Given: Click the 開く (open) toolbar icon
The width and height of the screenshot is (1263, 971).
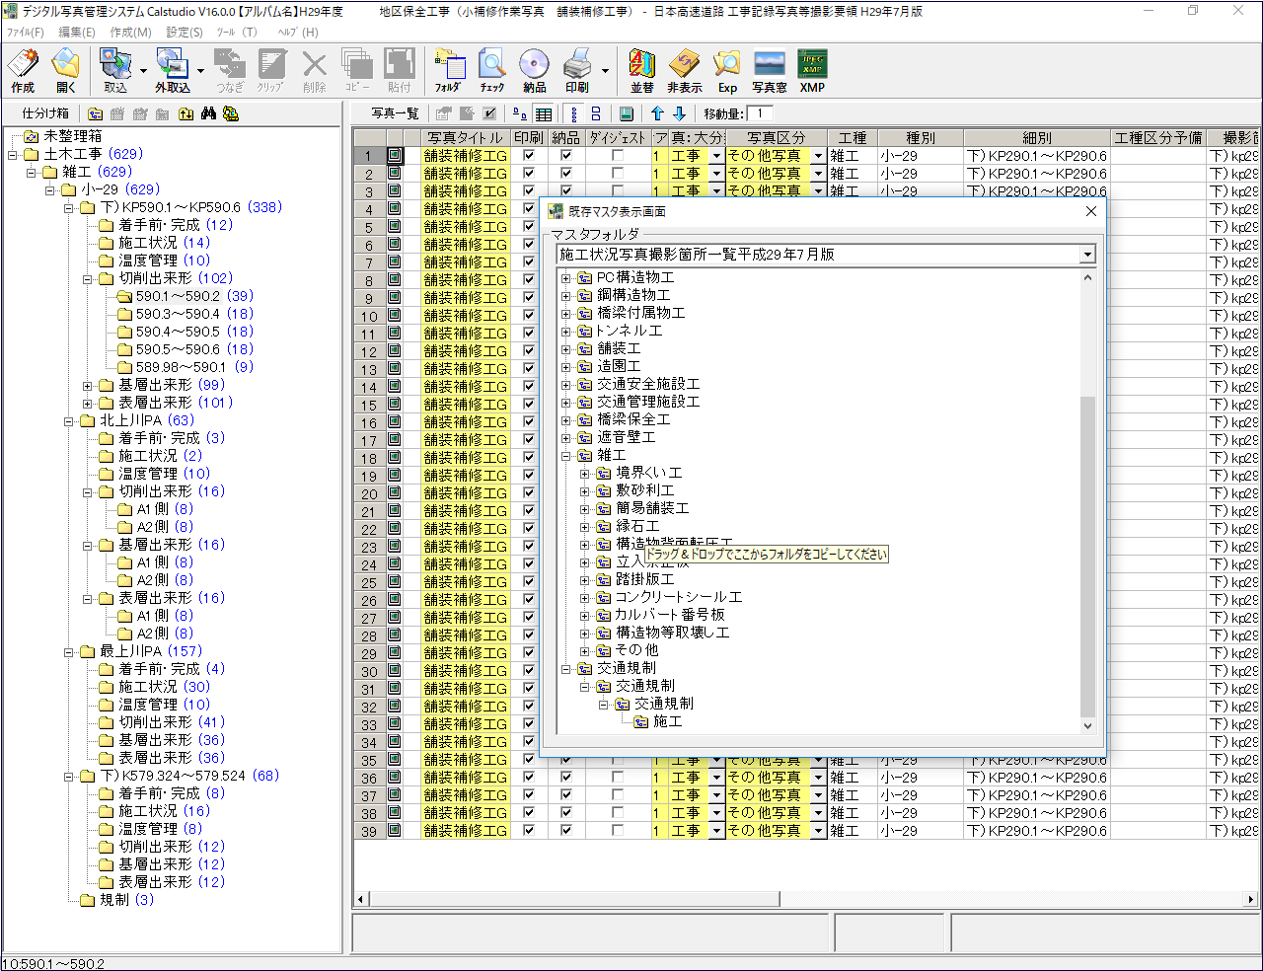Looking at the screenshot, I should pos(65,71).
